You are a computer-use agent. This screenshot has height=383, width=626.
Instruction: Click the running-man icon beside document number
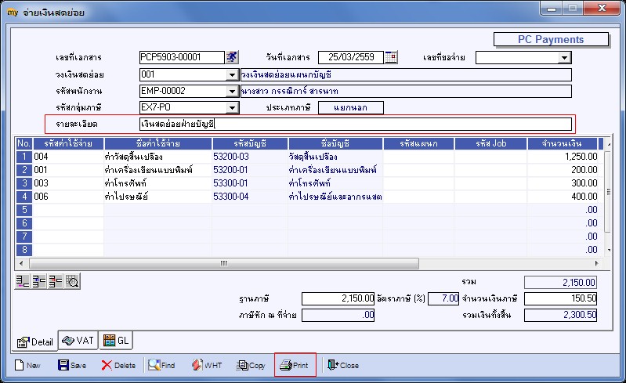pos(232,57)
